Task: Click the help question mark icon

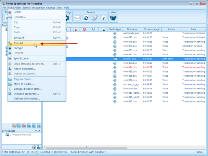Action: click(103, 18)
